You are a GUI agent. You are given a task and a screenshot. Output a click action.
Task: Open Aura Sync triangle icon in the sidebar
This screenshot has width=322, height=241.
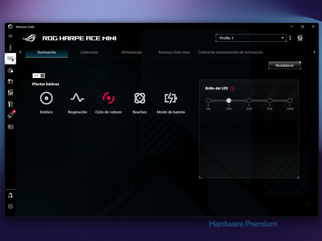coord(10,70)
